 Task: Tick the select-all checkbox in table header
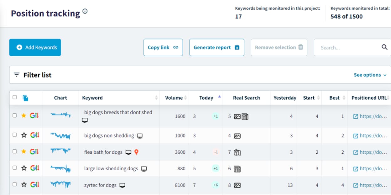pyautogui.click(x=14, y=97)
